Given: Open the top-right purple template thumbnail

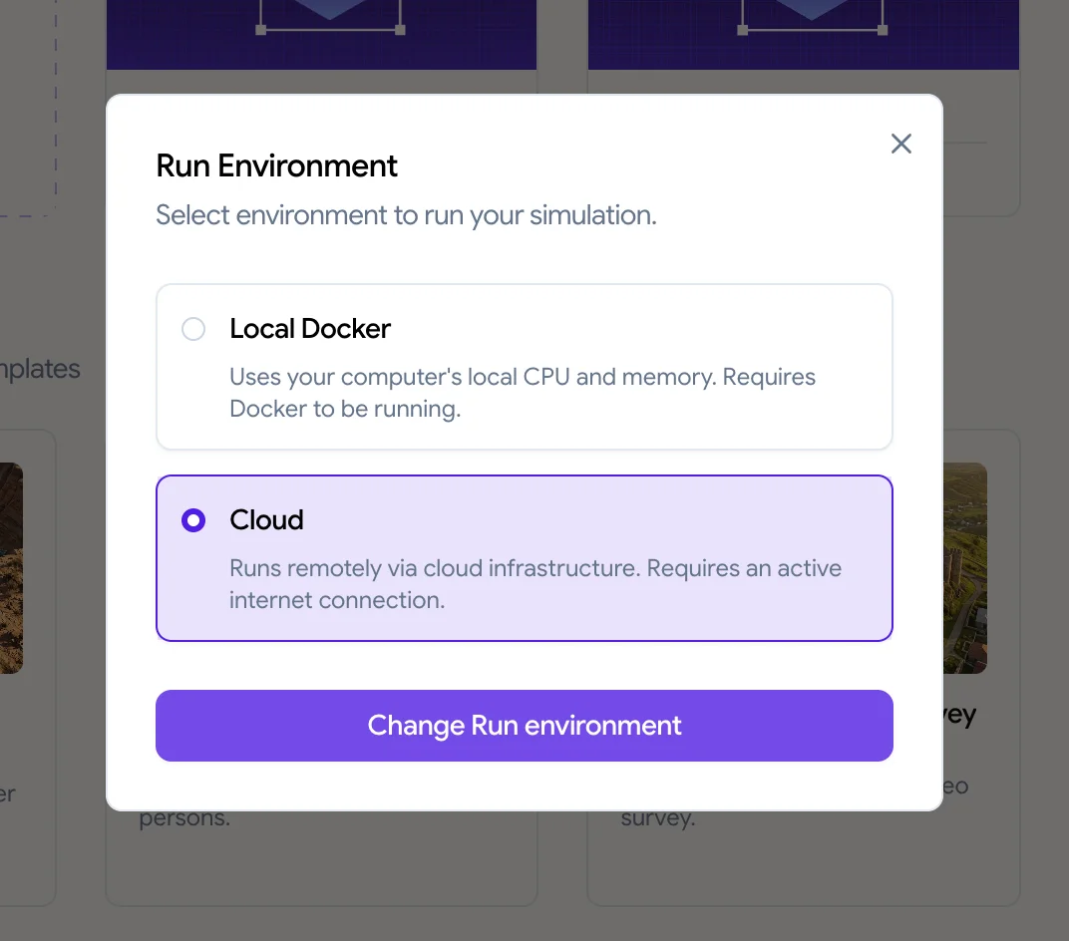Looking at the screenshot, I should coord(804,35).
